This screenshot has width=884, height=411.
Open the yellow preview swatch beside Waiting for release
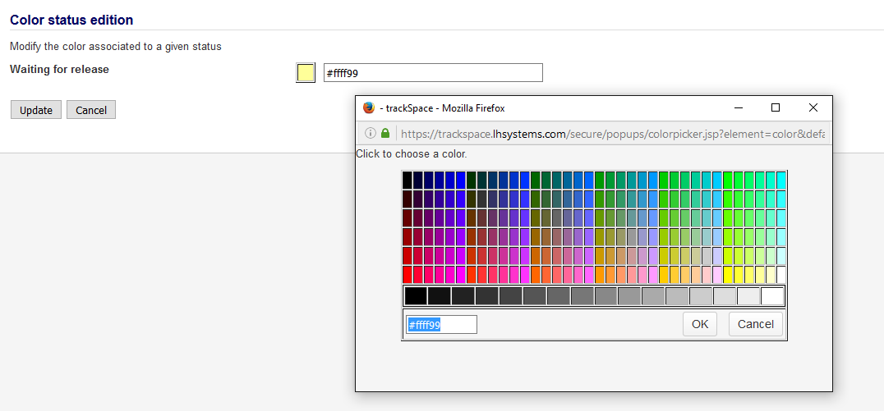coord(306,73)
